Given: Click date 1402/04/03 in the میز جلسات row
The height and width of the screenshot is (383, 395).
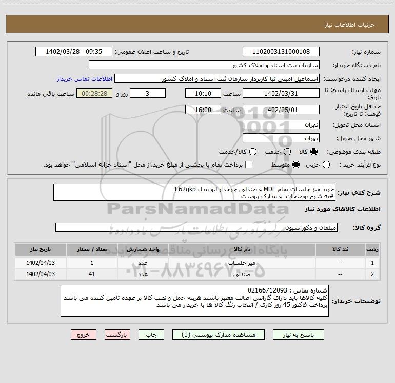Looking at the screenshot, I should click(x=41, y=263).
